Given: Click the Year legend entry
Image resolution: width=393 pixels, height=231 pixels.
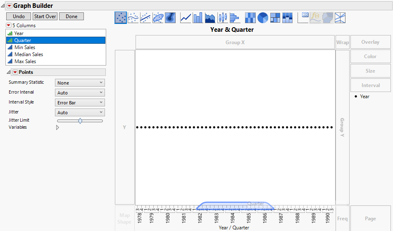Looking at the screenshot, I should coord(362,97).
